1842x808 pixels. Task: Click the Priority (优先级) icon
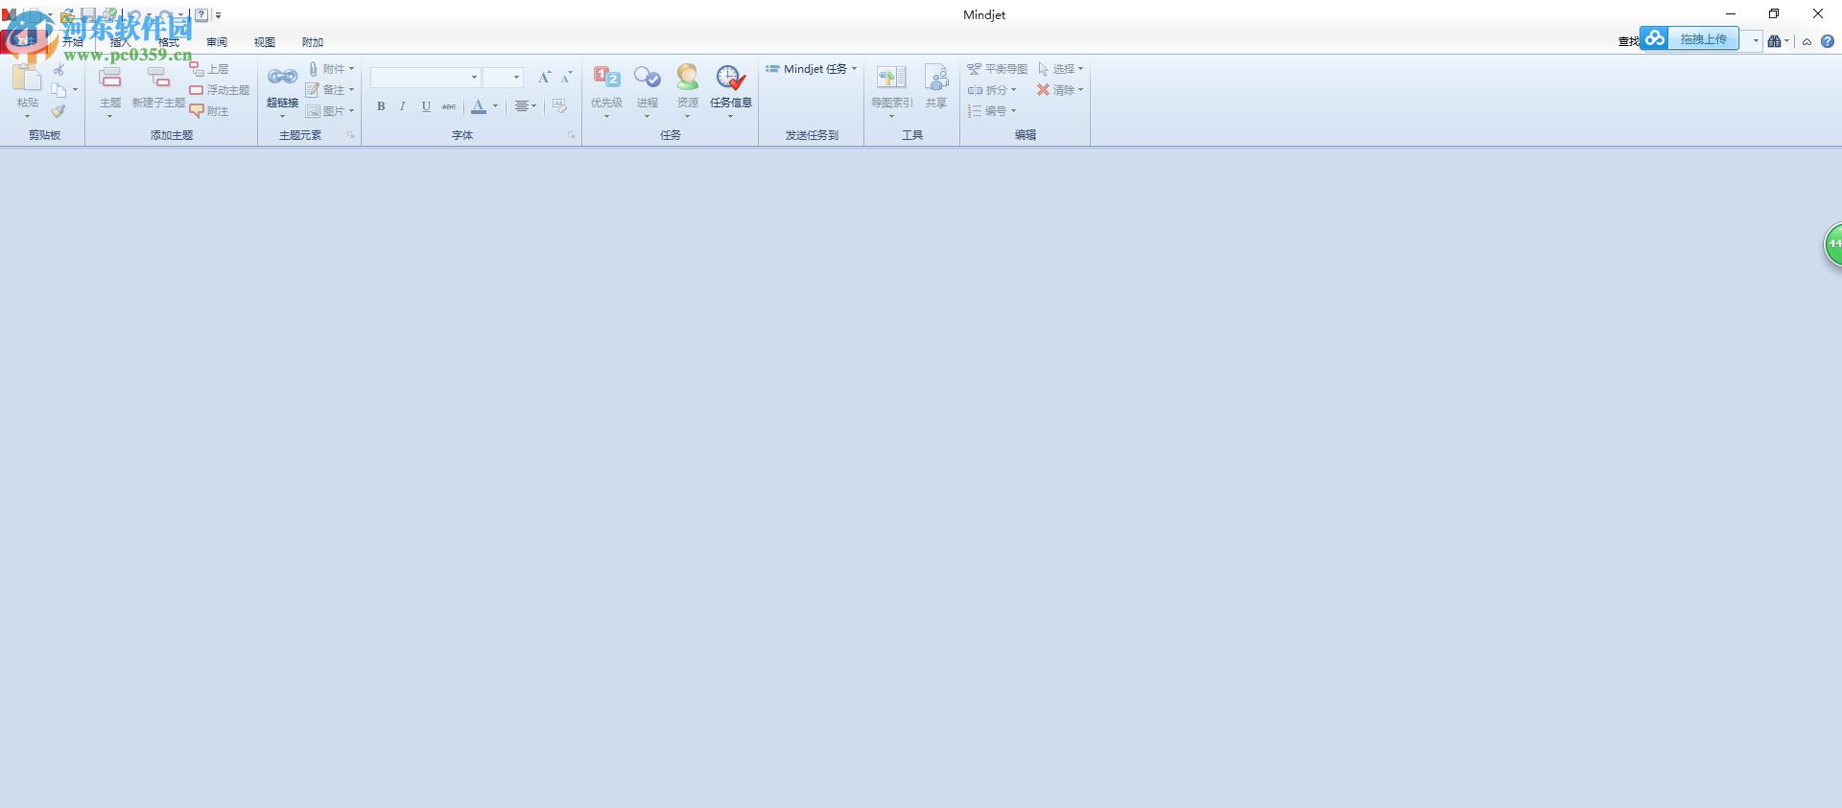coord(606,77)
